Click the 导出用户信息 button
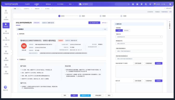175x100 pixels. (94, 23)
